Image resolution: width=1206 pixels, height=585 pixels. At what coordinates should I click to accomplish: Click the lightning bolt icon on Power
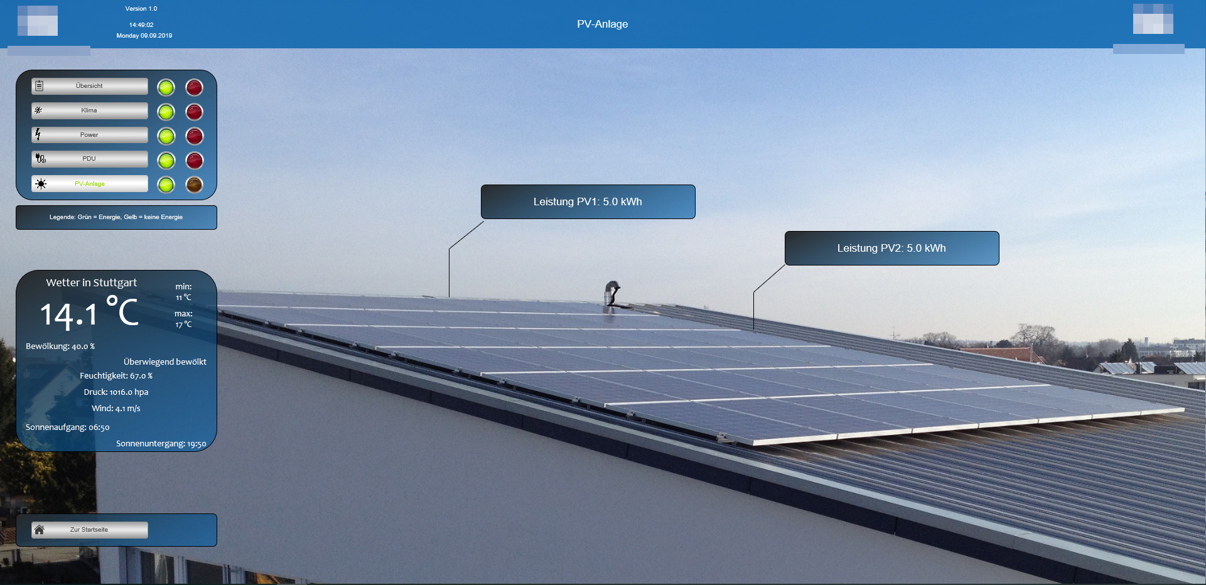[x=38, y=134]
